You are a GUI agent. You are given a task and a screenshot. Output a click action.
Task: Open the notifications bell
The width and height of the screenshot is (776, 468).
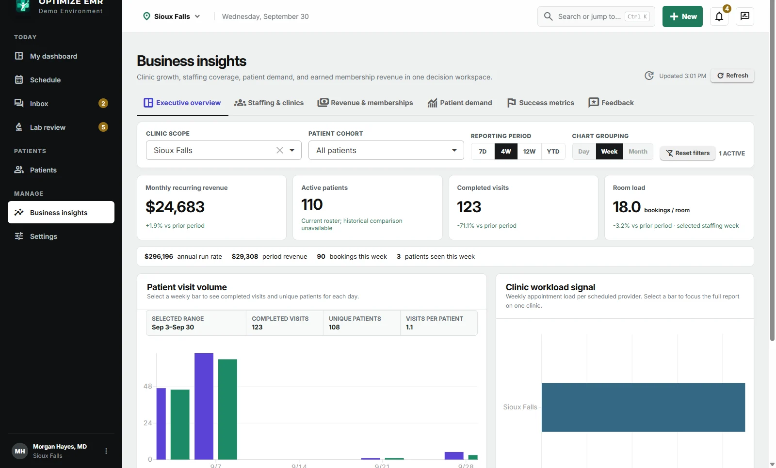click(x=719, y=16)
